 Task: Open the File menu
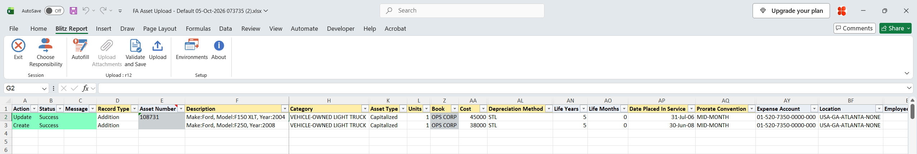[14, 29]
